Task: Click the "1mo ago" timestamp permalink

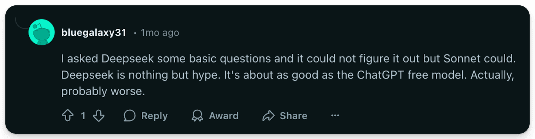Action: tap(160, 33)
